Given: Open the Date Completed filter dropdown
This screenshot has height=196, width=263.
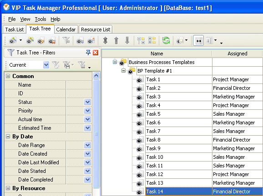Looking at the screenshot, I should point(87,180).
